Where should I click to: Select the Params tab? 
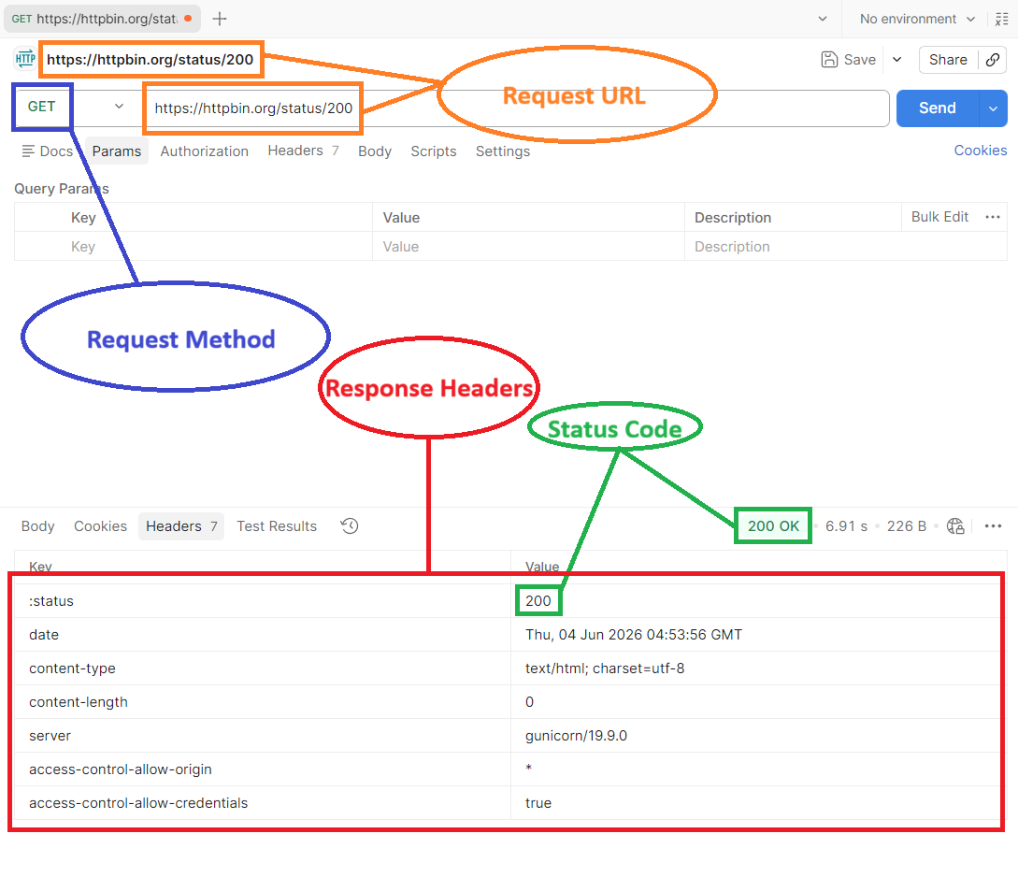116,151
